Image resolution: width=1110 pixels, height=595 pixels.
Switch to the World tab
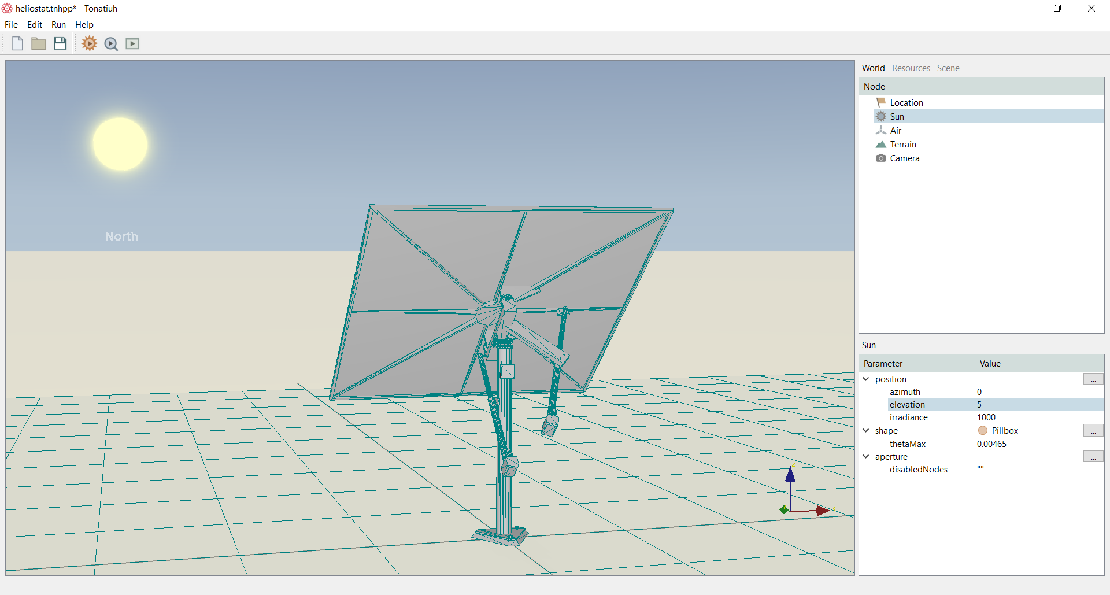point(873,68)
